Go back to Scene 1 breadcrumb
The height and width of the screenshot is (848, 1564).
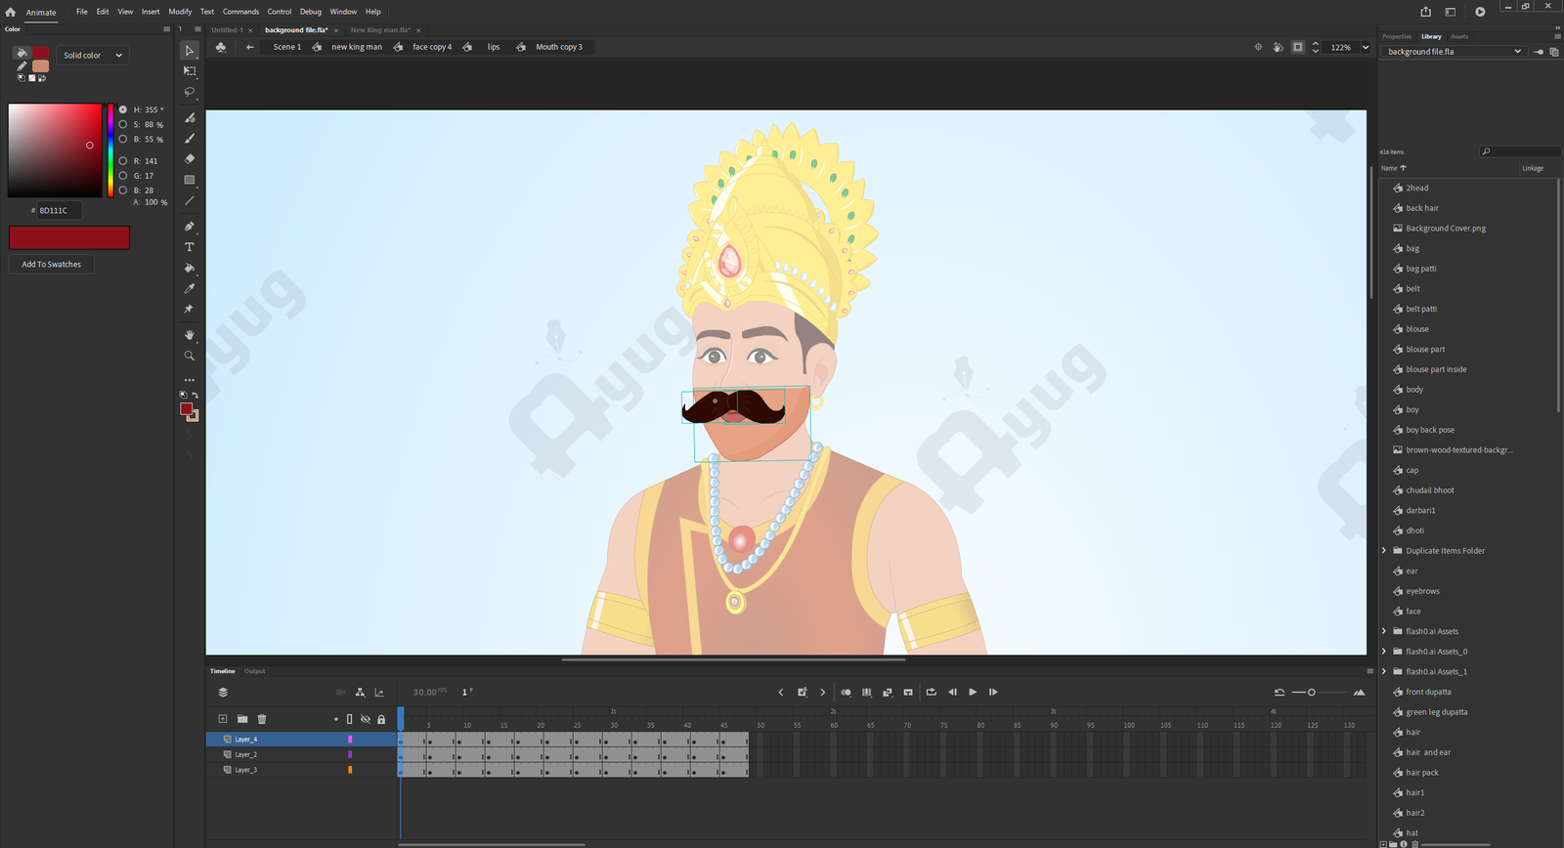tap(286, 47)
